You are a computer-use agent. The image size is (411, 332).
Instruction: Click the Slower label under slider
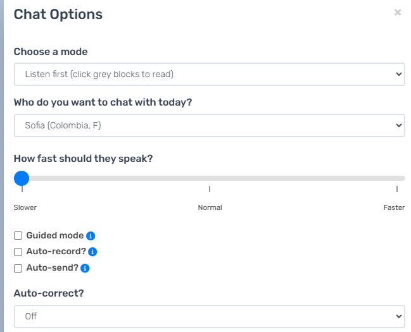[25, 207]
